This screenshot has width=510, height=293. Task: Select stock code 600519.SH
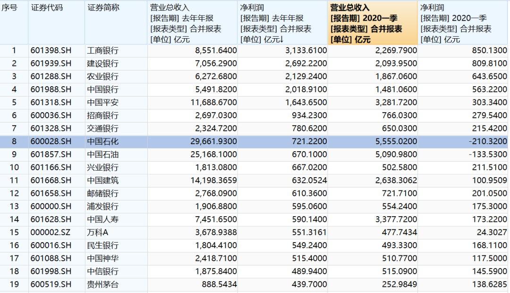[51, 284]
